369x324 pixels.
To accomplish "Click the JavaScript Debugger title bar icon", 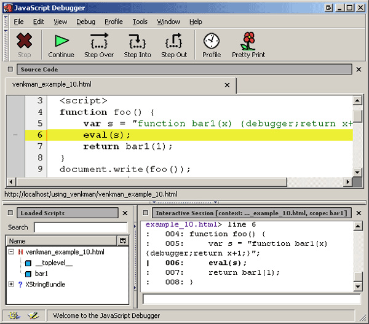I will [x=8, y=8].
